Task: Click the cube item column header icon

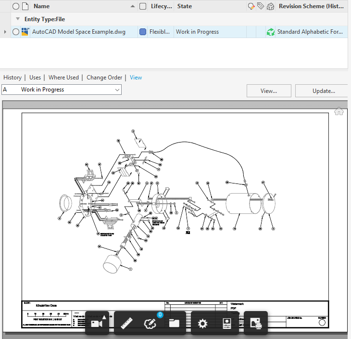Action: click(270, 6)
